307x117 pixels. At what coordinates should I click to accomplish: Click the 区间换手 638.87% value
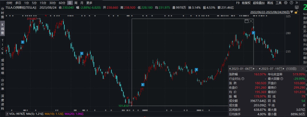(x=260, y=110)
